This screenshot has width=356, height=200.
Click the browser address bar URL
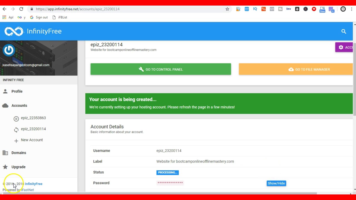point(78,9)
